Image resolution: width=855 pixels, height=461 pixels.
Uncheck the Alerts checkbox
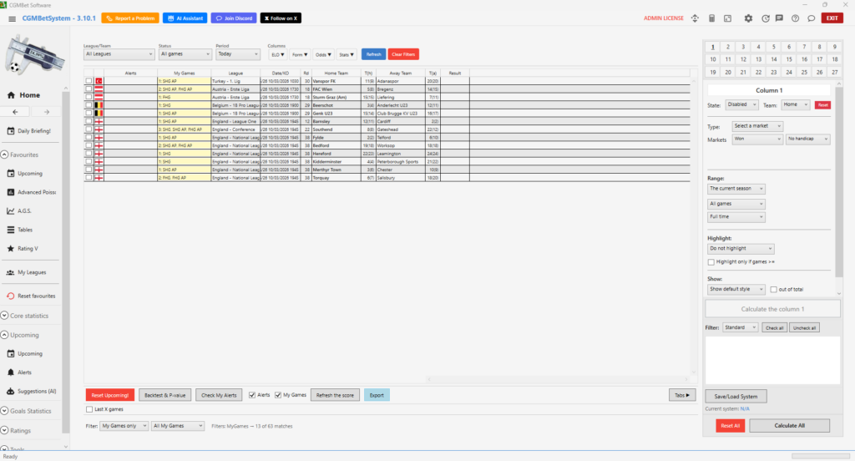pos(253,395)
